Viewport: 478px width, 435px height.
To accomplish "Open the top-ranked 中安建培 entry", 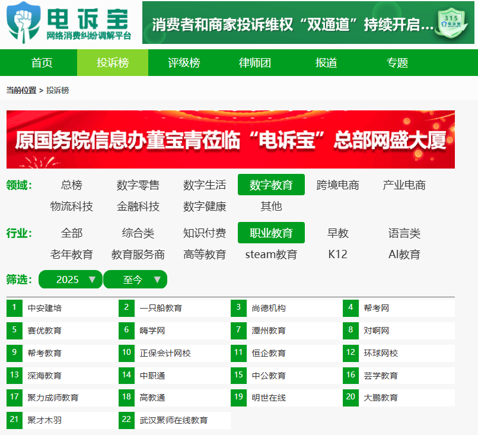I will [44, 308].
